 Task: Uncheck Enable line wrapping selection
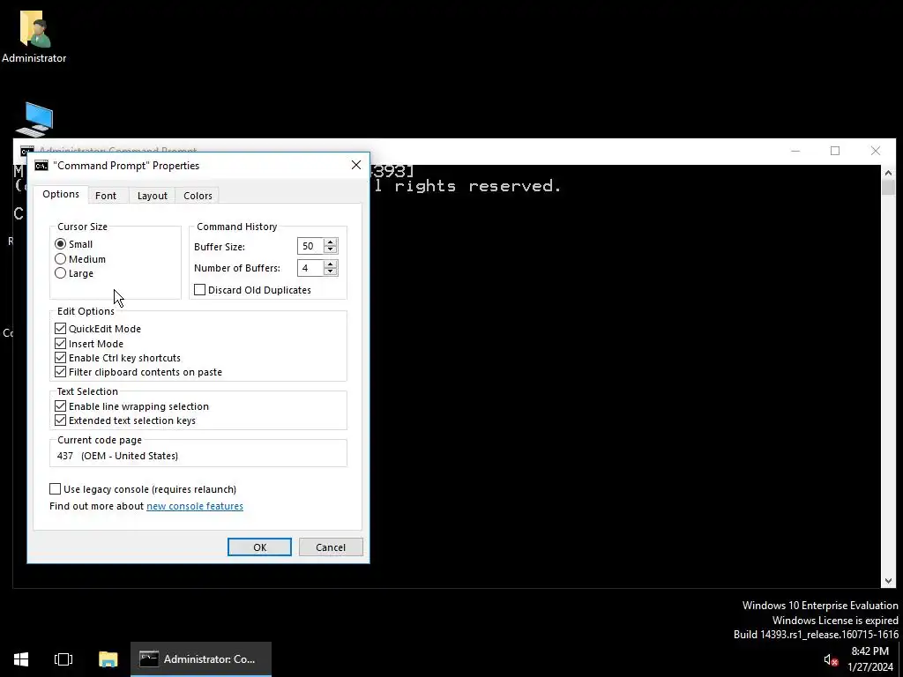click(x=61, y=406)
